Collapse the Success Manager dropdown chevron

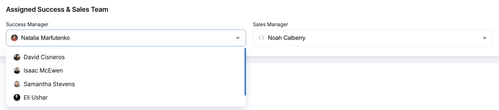click(x=238, y=38)
